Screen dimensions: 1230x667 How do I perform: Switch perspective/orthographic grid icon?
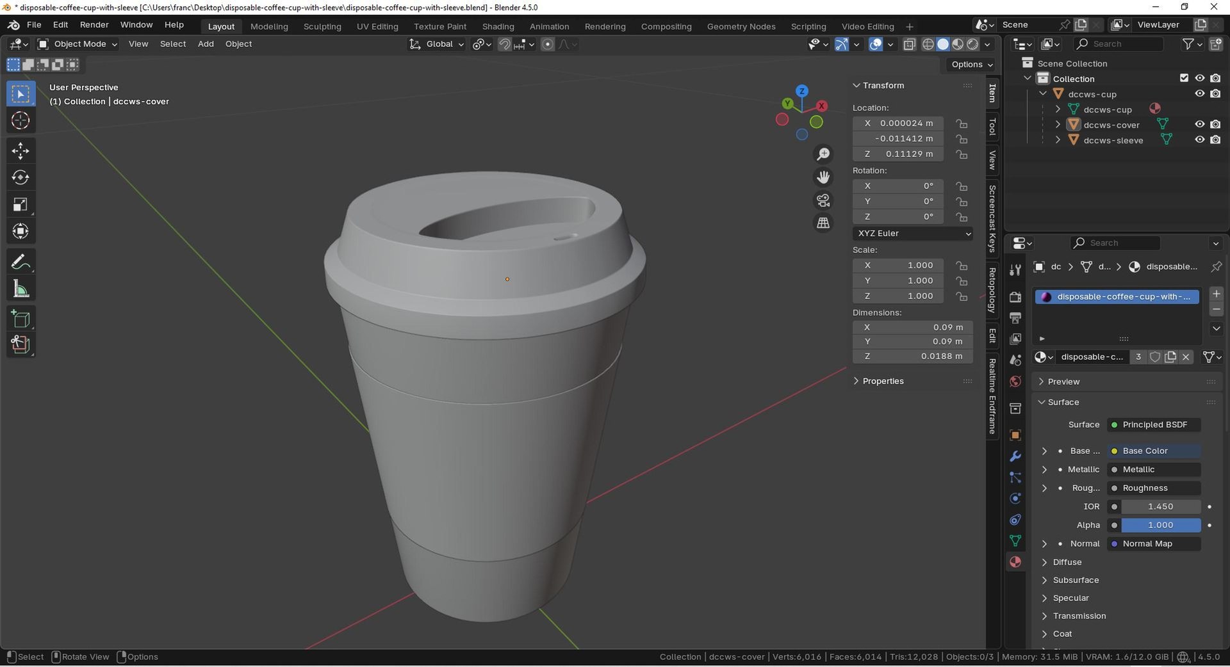pos(823,223)
